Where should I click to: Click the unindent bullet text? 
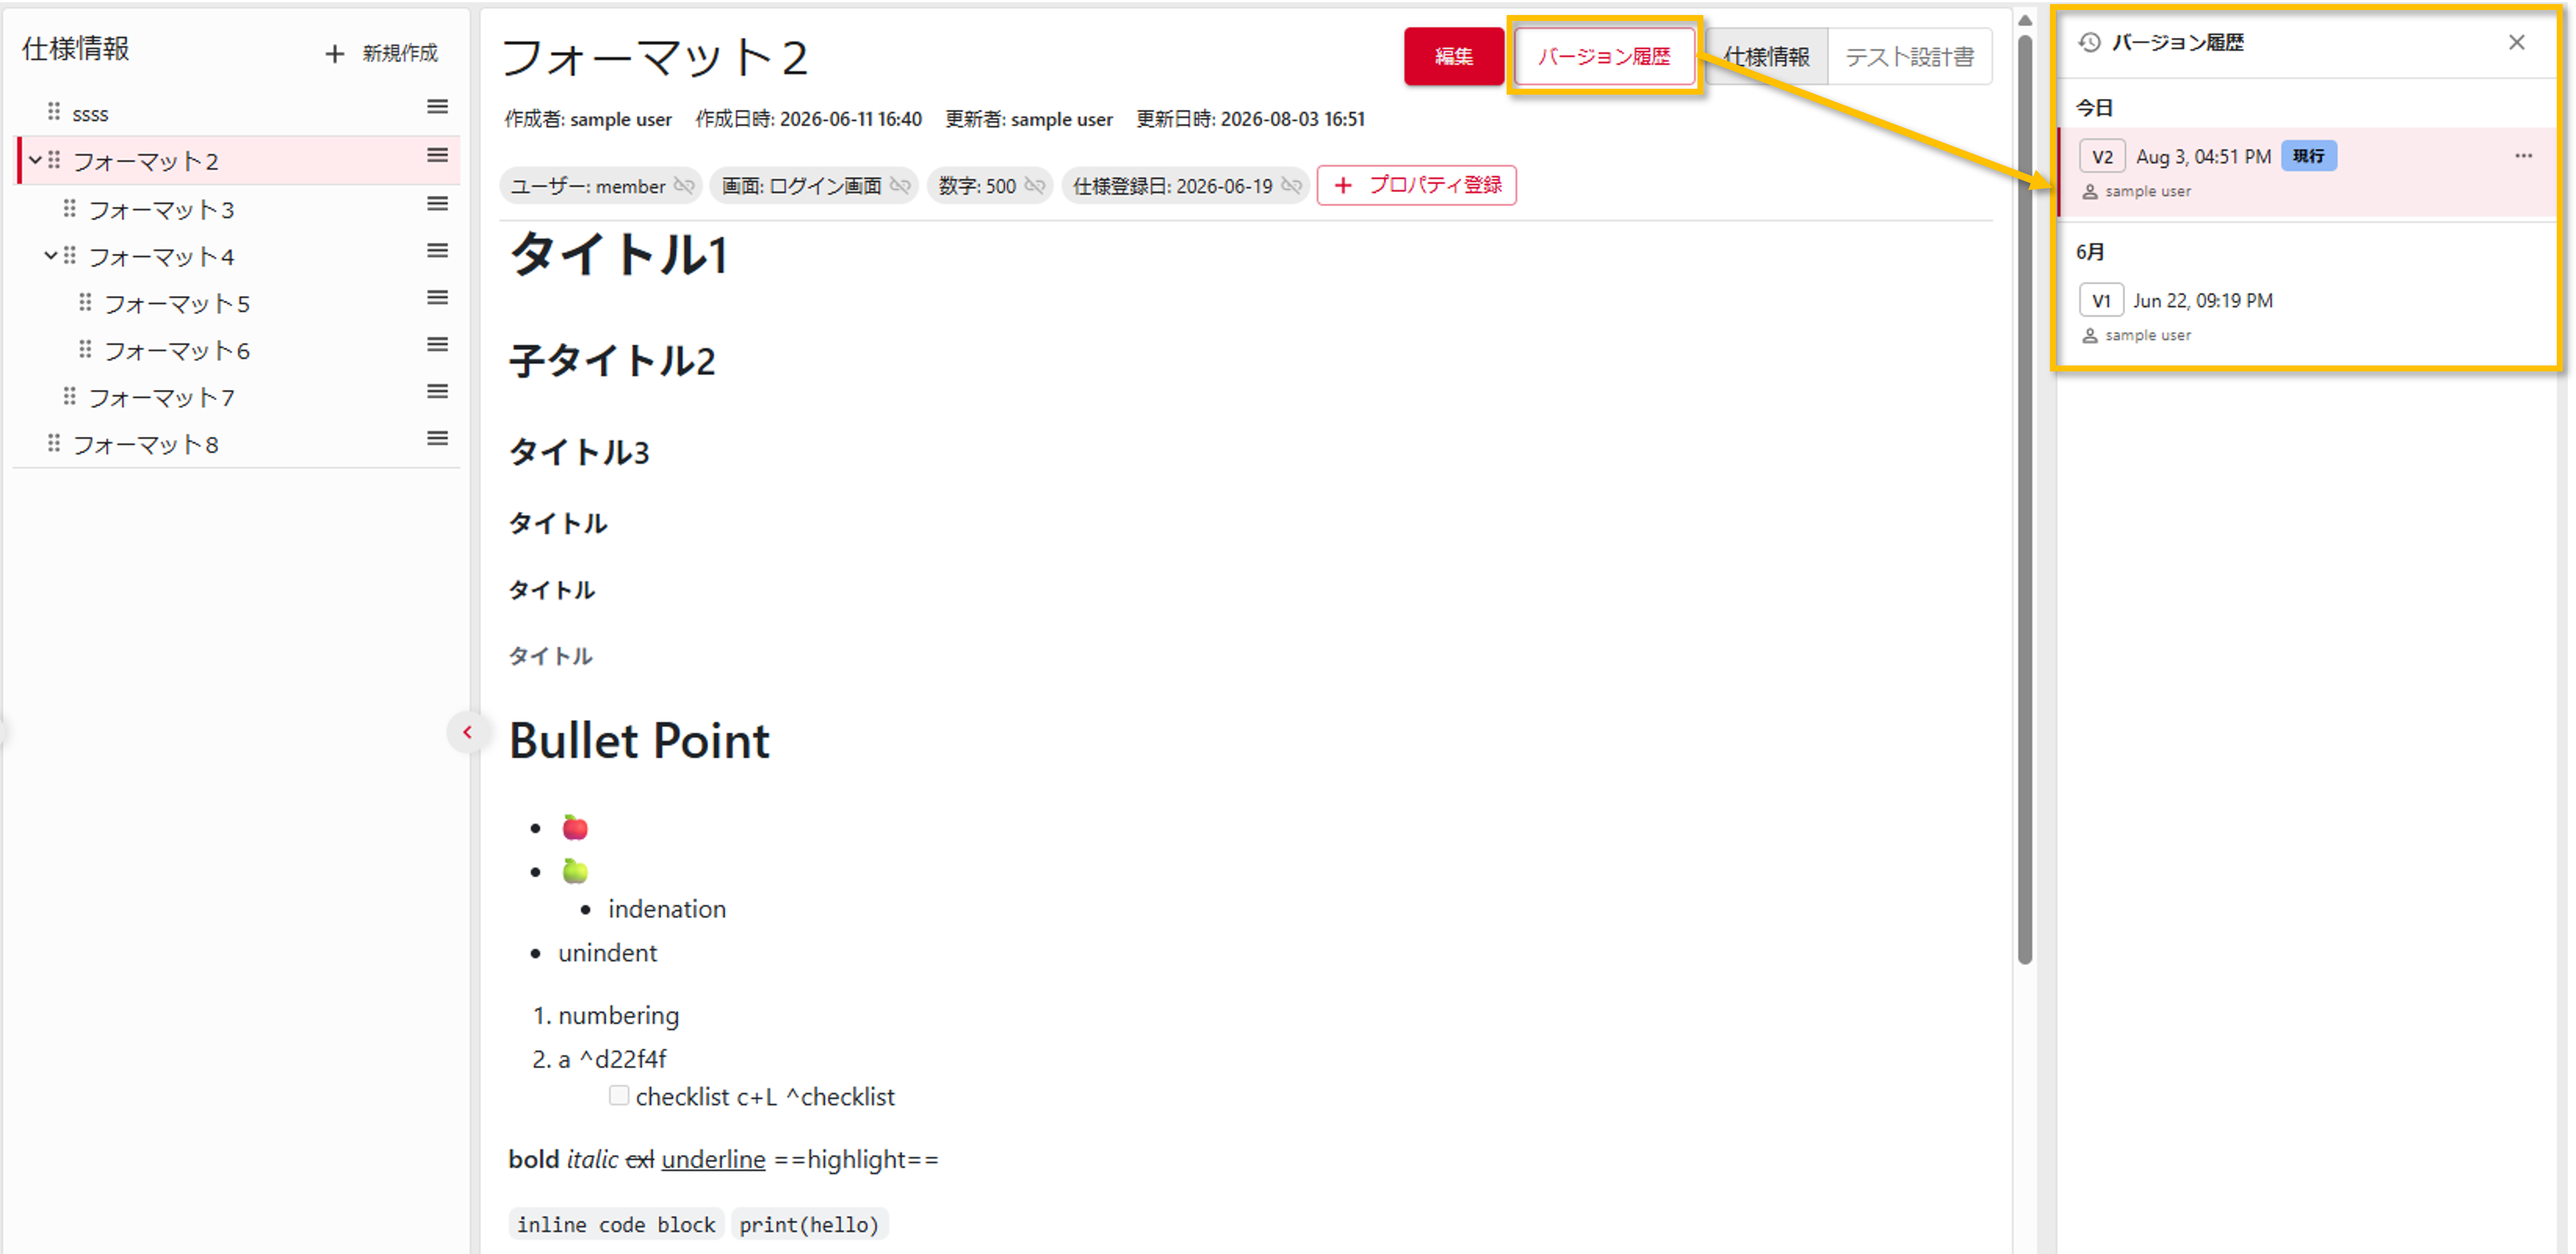pyautogui.click(x=608, y=952)
